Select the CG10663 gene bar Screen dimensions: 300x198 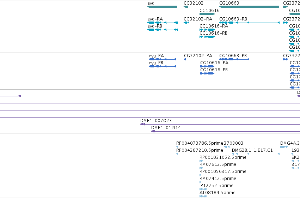[x=249, y=7]
